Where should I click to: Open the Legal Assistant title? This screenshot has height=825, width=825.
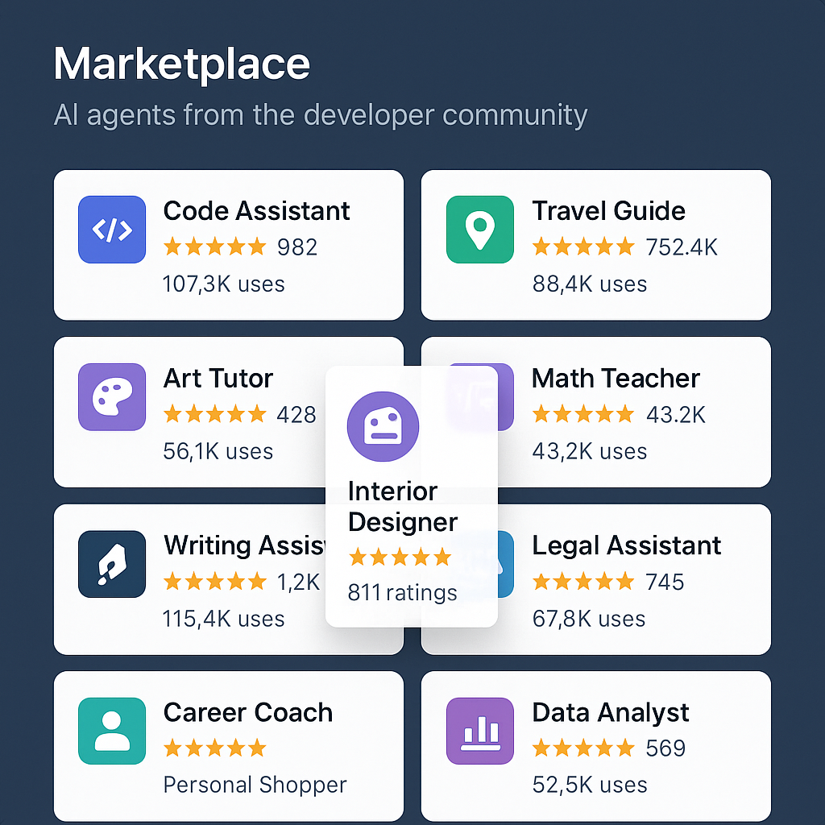coord(626,545)
